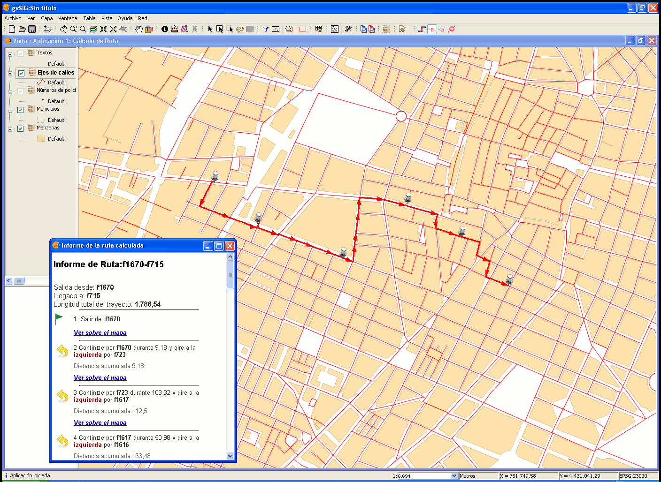
Task: Click 'Ver sobre el mapa' under step 3
Action: (x=100, y=422)
